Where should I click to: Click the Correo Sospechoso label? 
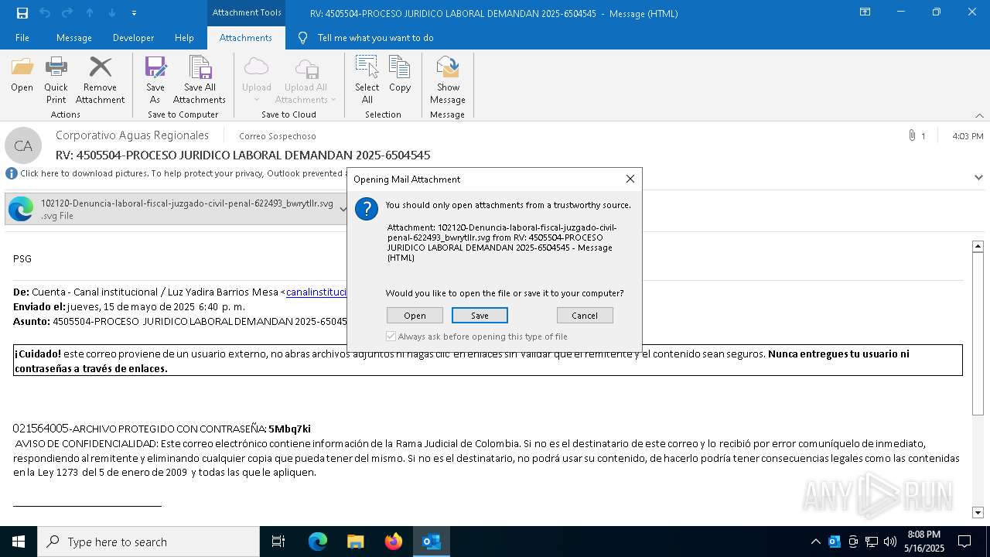coord(277,136)
